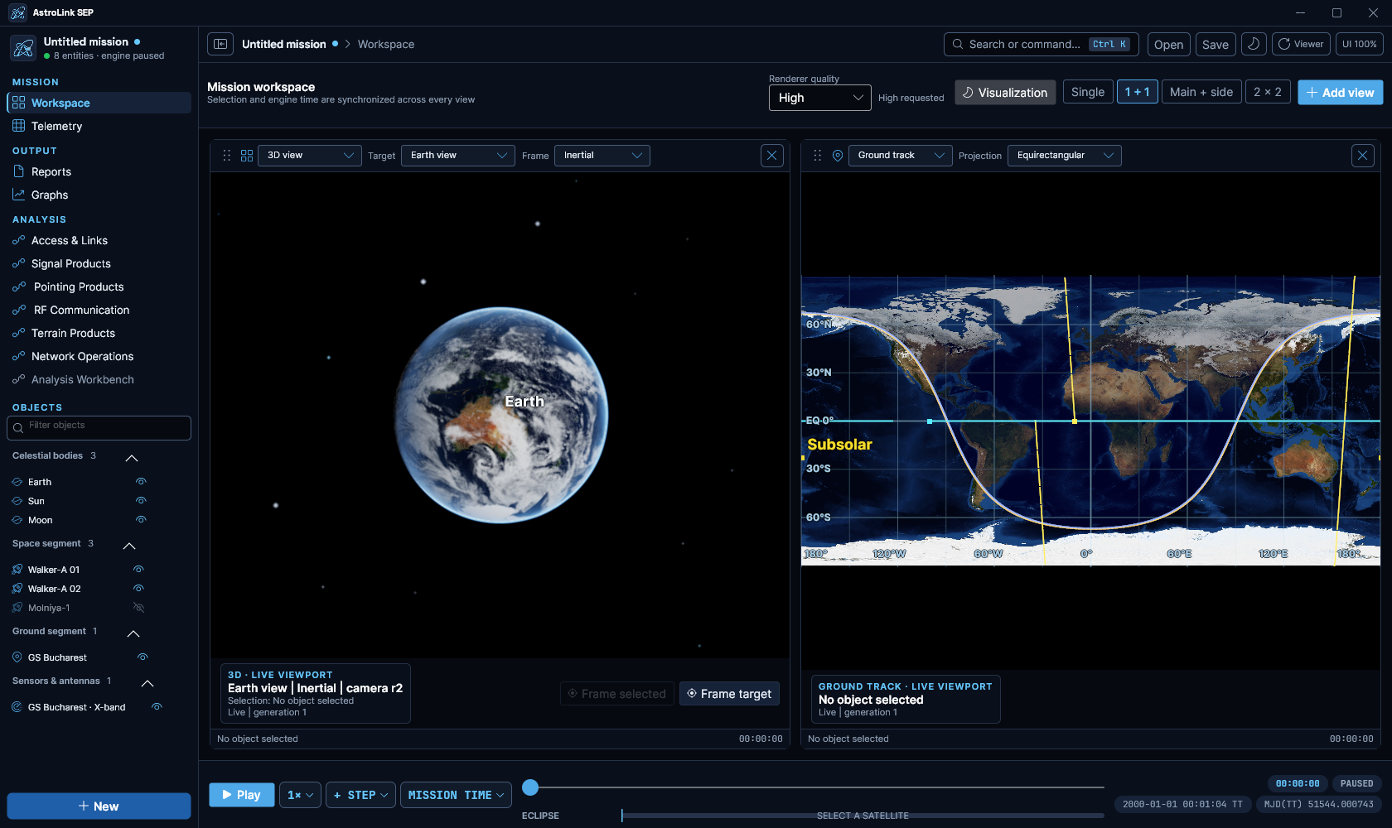Collapse the sidebar panel icon
The width and height of the screenshot is (1392, 828).
click(x=220, y=44)
